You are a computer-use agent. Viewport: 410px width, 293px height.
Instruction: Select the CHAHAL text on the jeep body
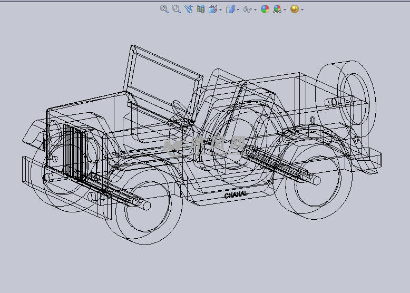[235, 195]
